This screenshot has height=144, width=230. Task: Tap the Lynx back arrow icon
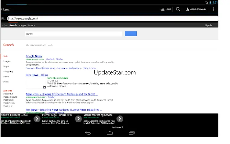pos(2,9)
